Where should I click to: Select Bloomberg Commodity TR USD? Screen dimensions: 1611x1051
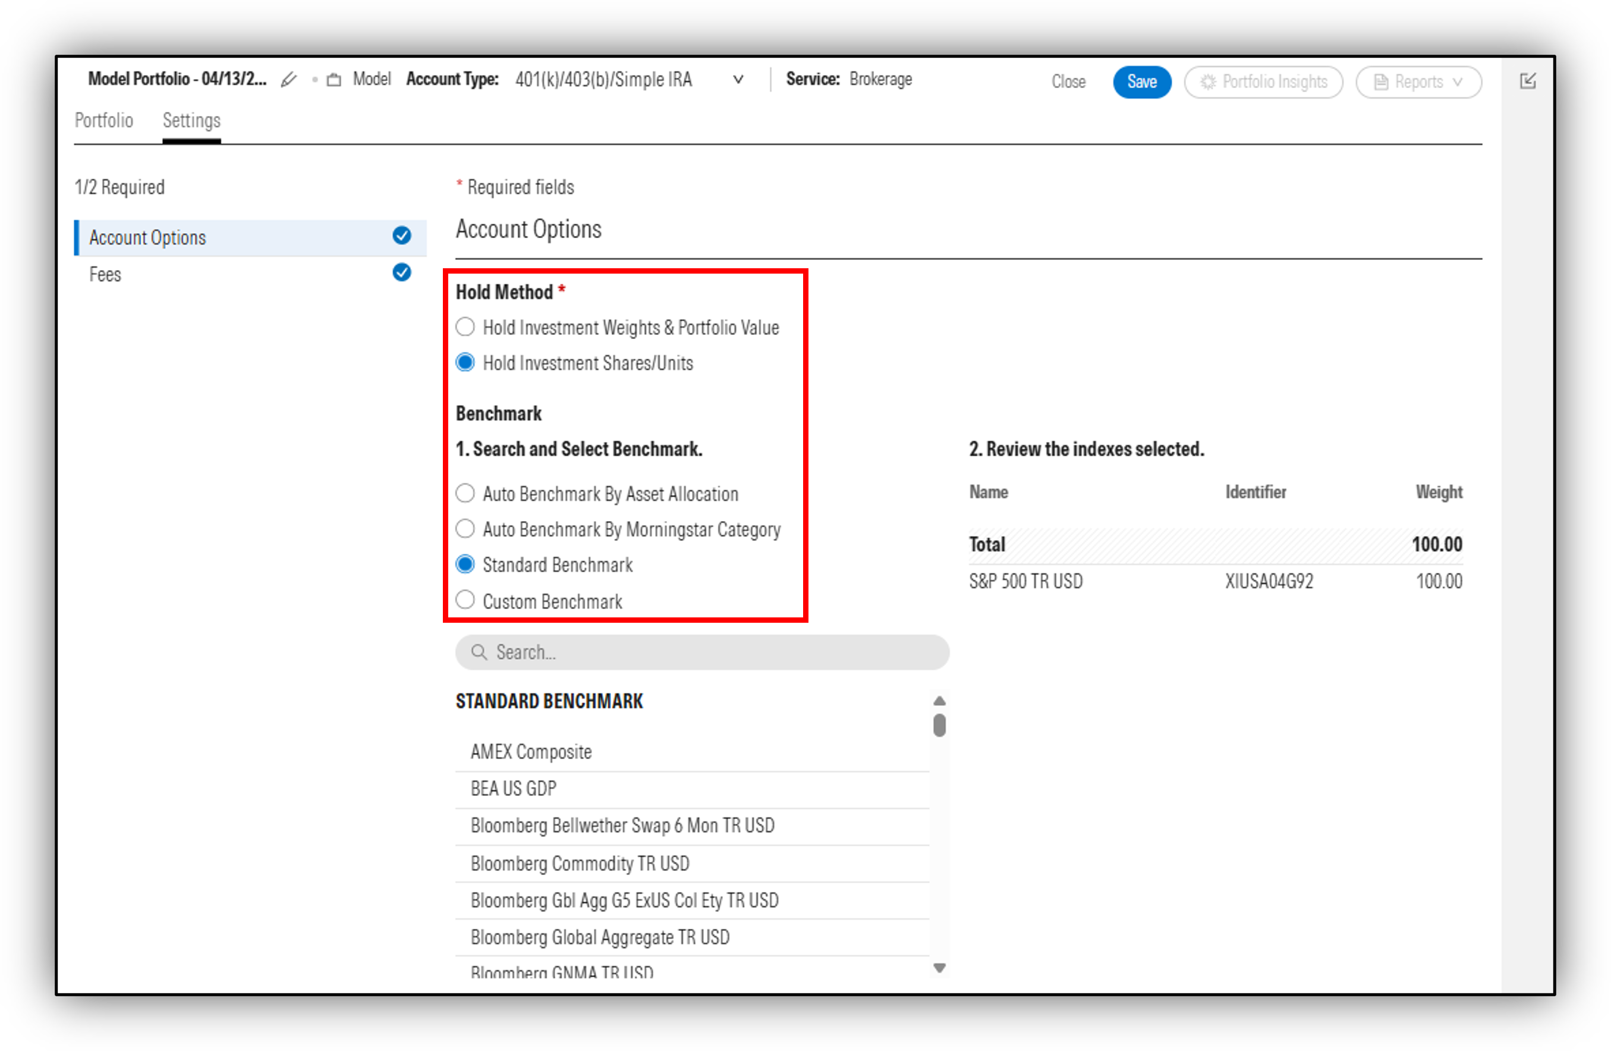(692, 864)
